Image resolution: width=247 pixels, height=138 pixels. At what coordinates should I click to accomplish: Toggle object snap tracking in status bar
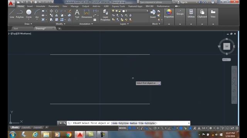coord(169,128)
